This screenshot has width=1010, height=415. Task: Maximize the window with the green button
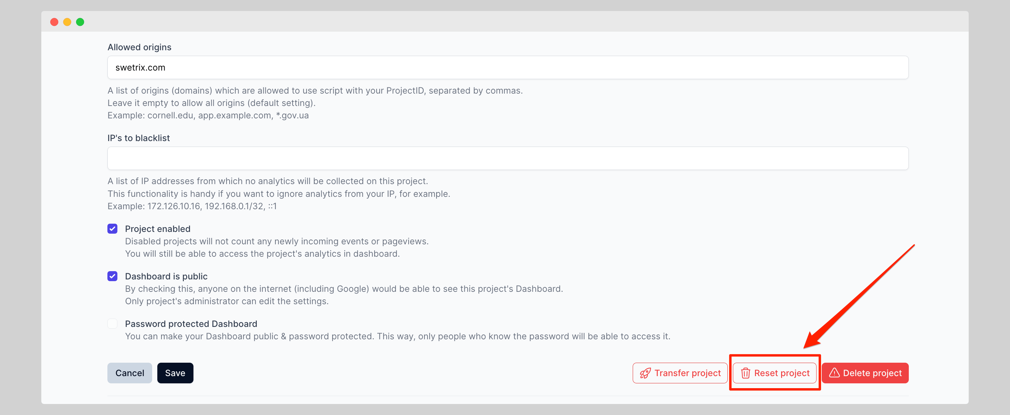point(80,22)
